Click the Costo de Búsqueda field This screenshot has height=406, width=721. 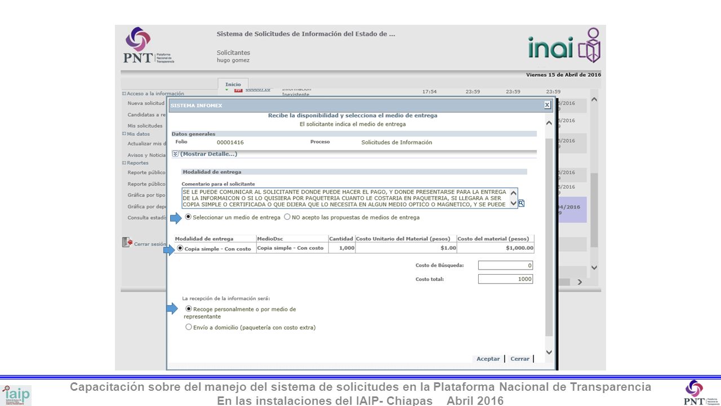pos(505,265)
